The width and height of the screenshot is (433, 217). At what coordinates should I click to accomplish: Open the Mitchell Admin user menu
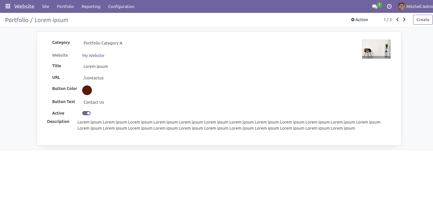pyautogui.click(x=415, y=6)
